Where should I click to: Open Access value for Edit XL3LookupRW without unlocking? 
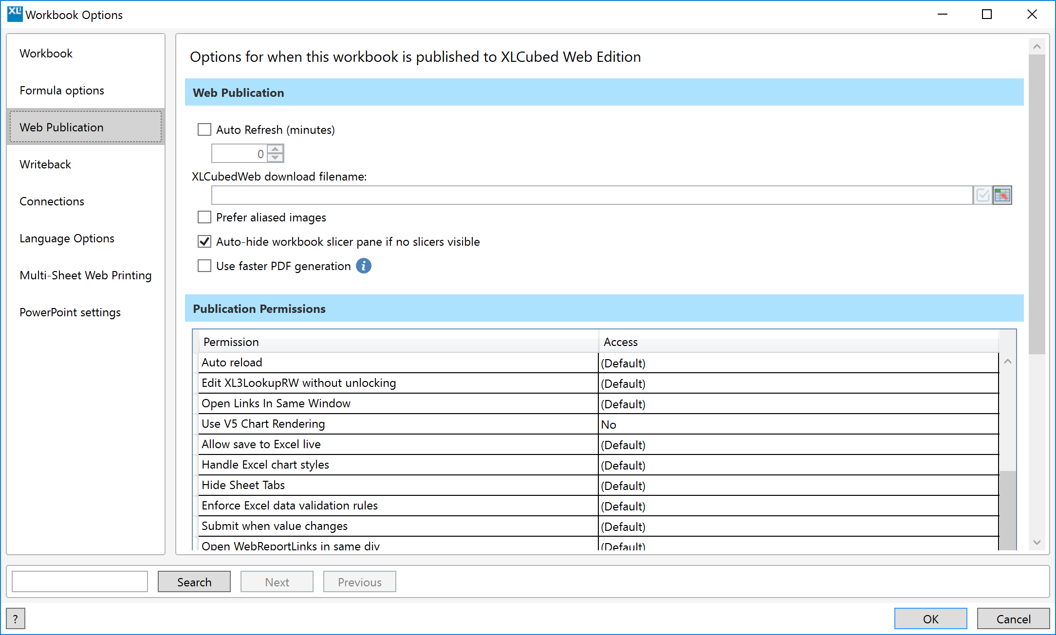pyautogui.click(x=798, y=383)
